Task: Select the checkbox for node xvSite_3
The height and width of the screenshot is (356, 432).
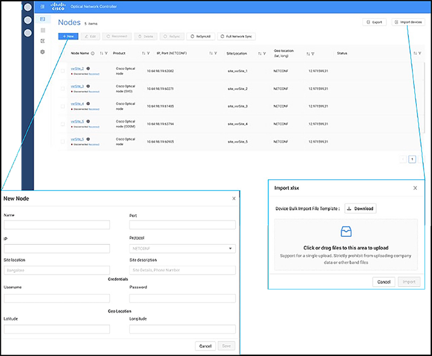Action: 63,89
